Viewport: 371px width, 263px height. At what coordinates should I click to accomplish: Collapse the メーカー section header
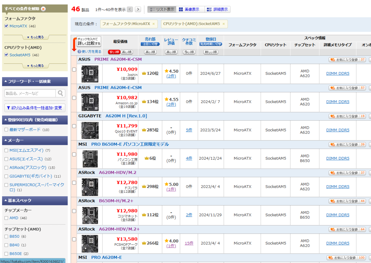tap(35, 140)
